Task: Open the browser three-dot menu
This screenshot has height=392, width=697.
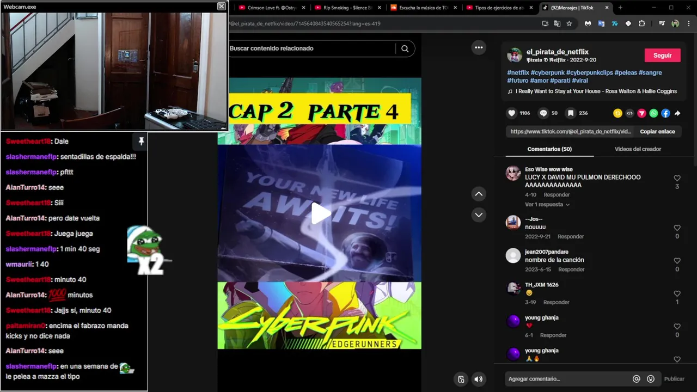Action: 689,23
